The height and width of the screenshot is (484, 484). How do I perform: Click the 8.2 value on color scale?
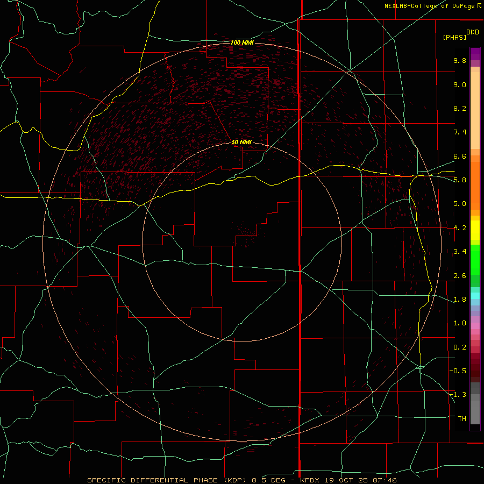[460, 108]
